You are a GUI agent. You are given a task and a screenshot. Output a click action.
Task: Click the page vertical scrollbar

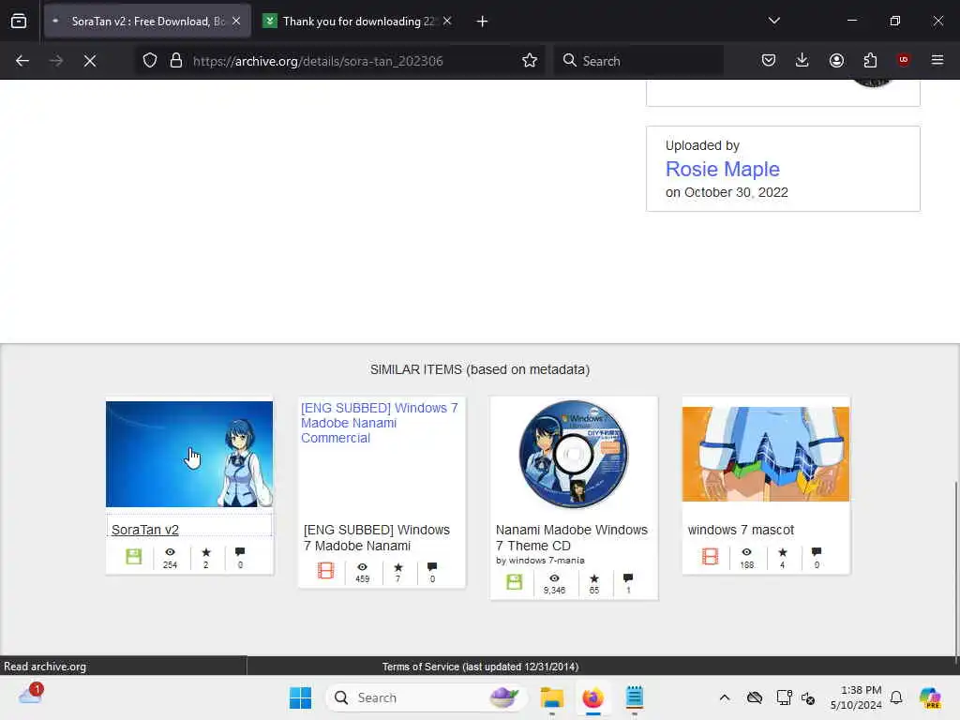pyautogui.click(x=955, y=571)
